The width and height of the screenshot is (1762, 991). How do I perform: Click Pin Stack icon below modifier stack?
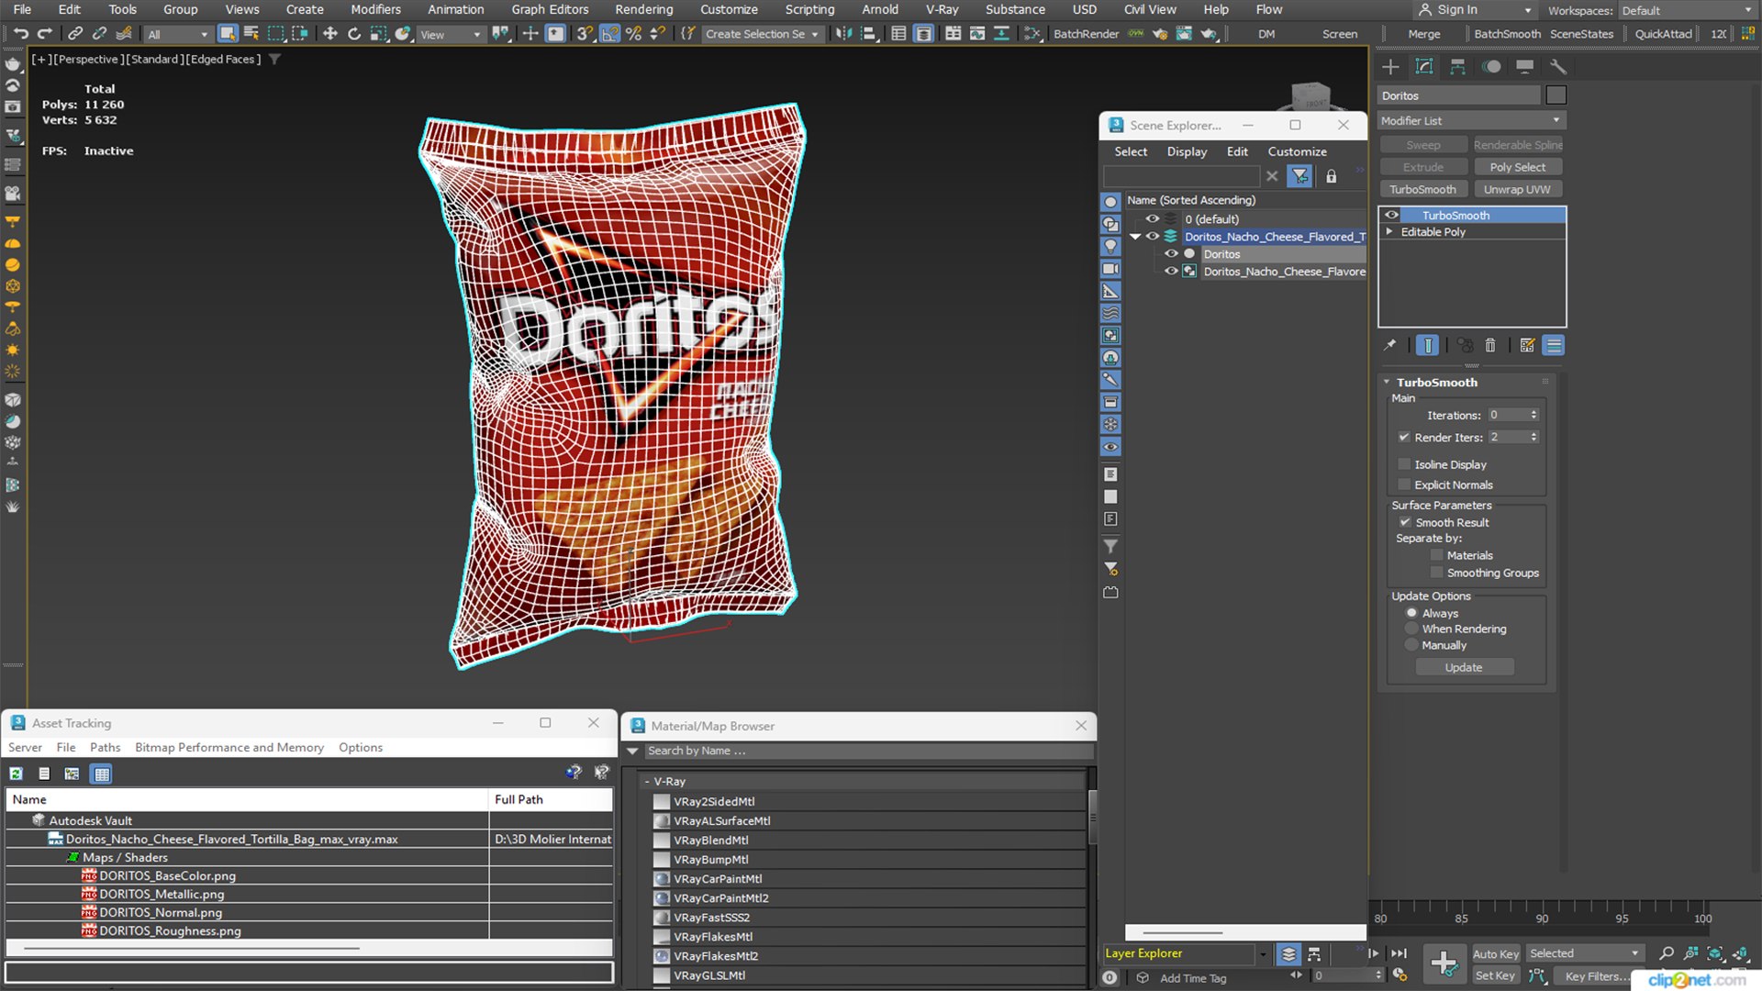(x=1390, y=345)
